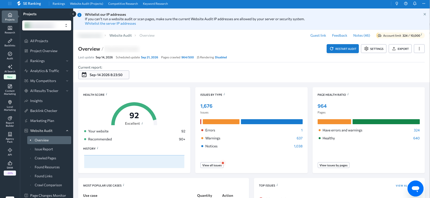Open Competitive Research top menu
The image size is (430, 198).
(123, 4)
